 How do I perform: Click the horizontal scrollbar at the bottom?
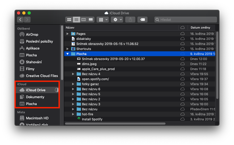pos(115,124)
